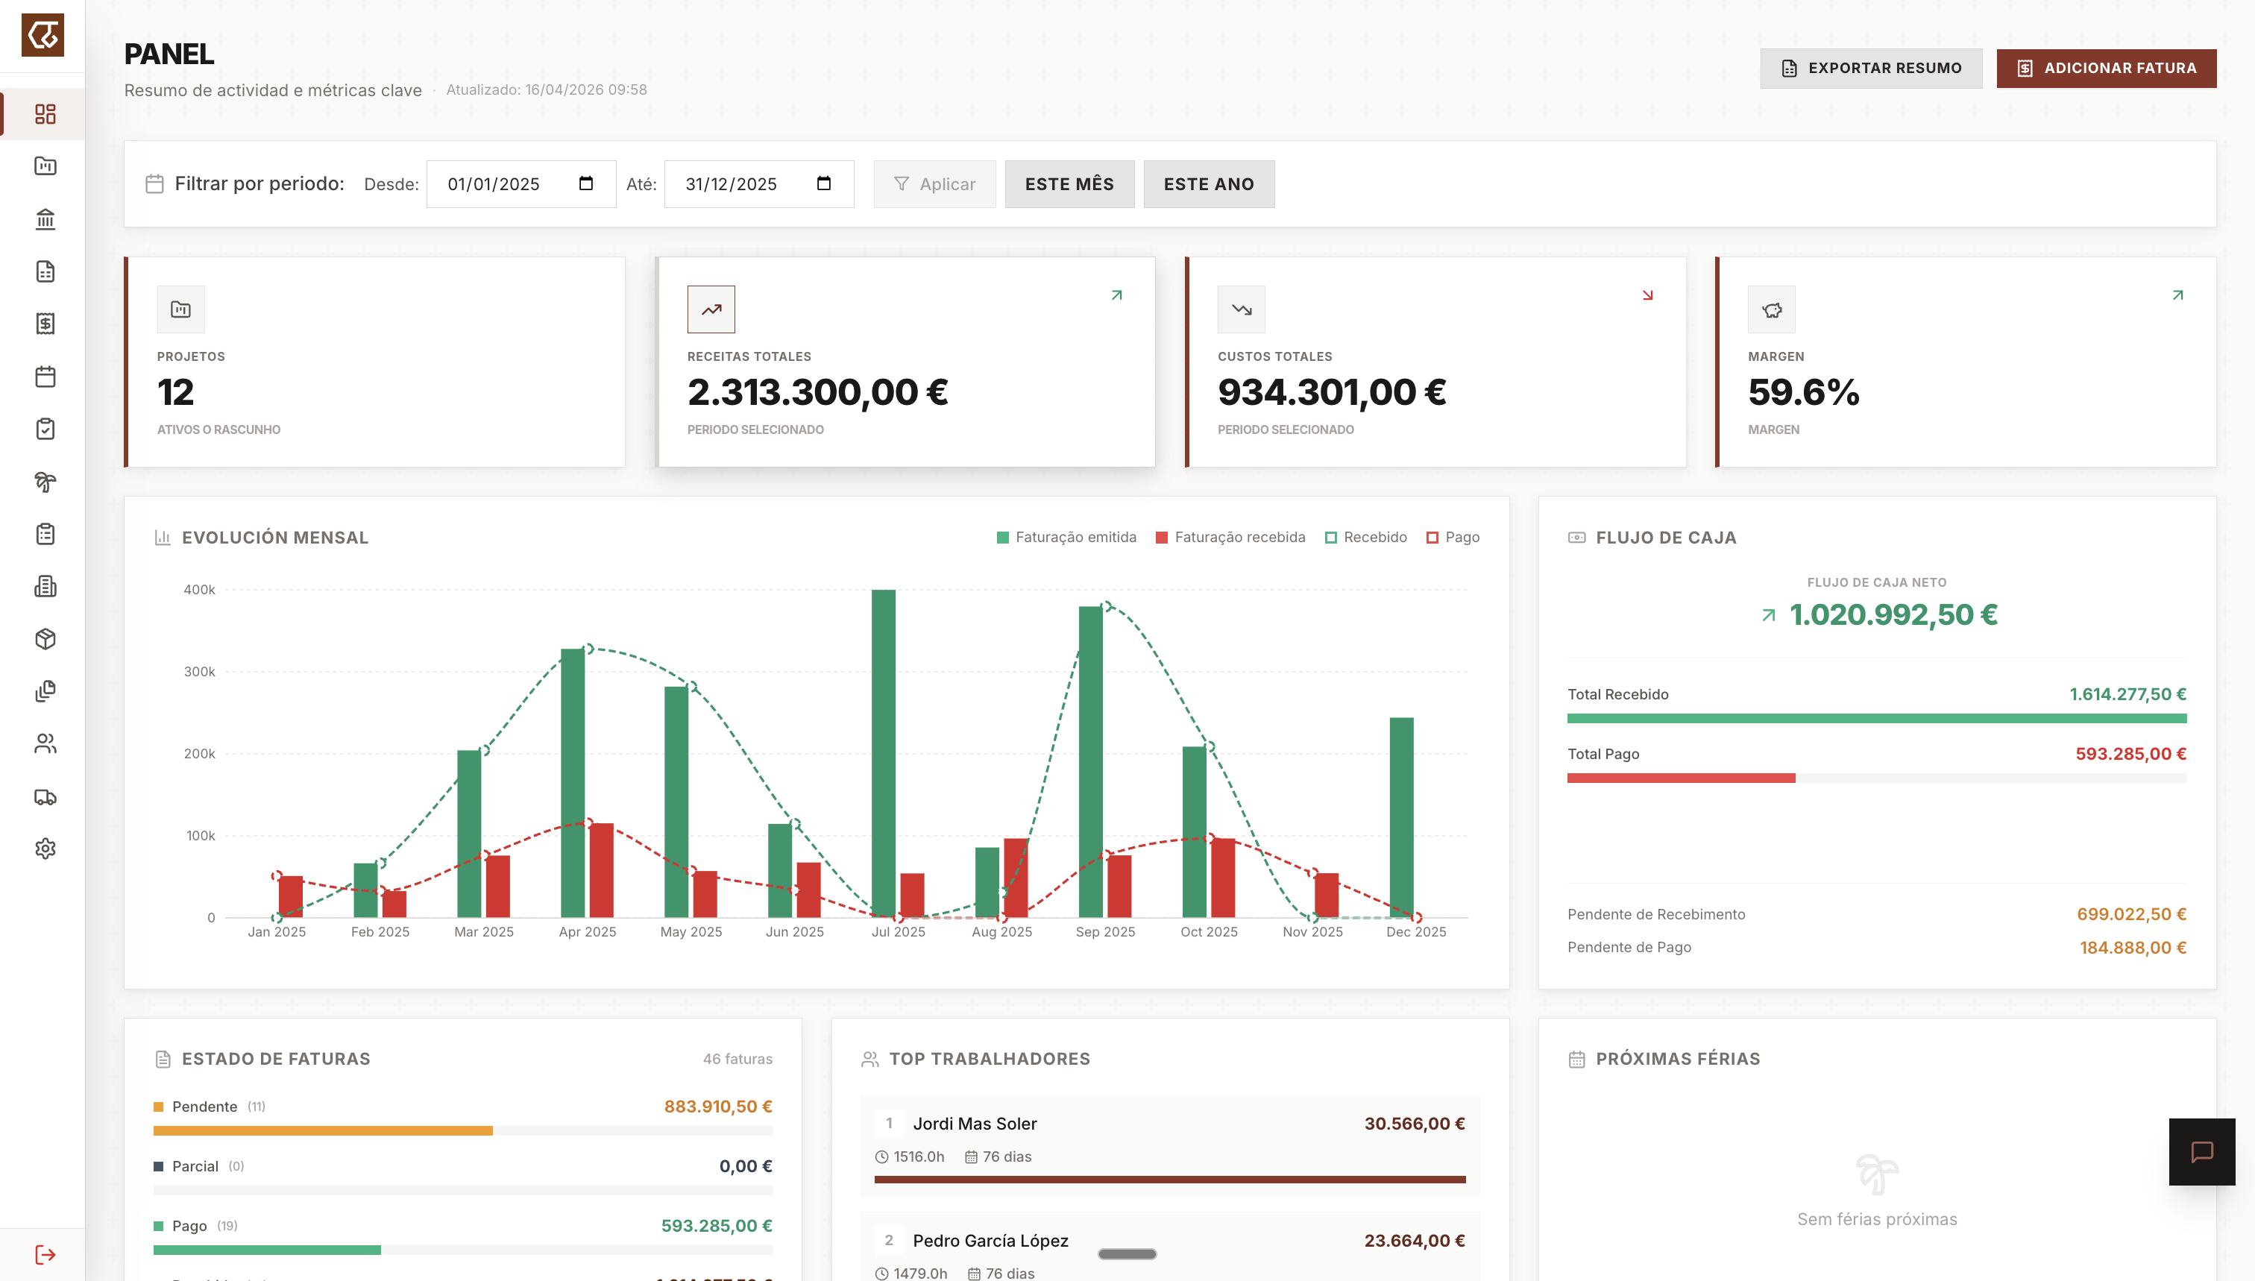Image resolution: width=2255 pixels, height=1281 pixels.
Task: Click Adicionar Fatura button
Action: (2107, 69)
